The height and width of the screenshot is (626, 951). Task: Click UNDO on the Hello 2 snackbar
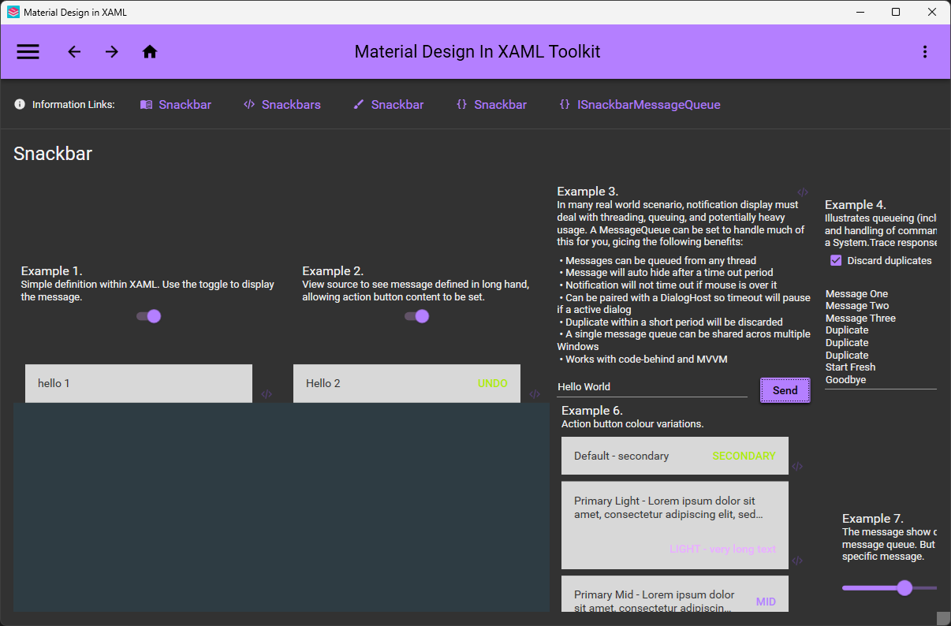point(493,383)
